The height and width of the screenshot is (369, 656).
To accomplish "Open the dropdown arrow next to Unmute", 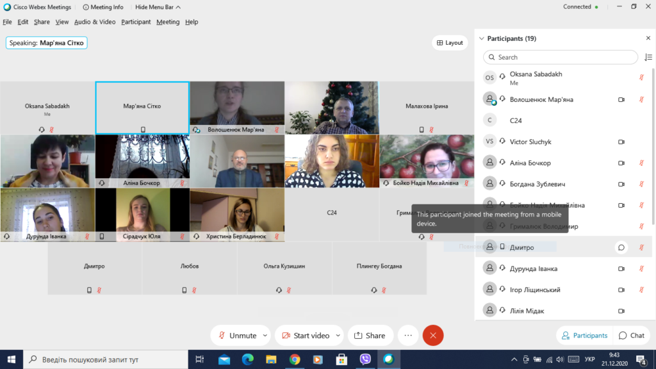I will pyautogui.click(x=265, y=336).
